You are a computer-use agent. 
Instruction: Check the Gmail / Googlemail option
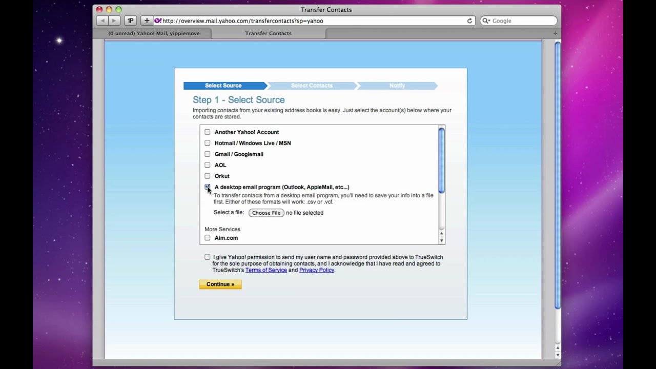tap(208, 154)
